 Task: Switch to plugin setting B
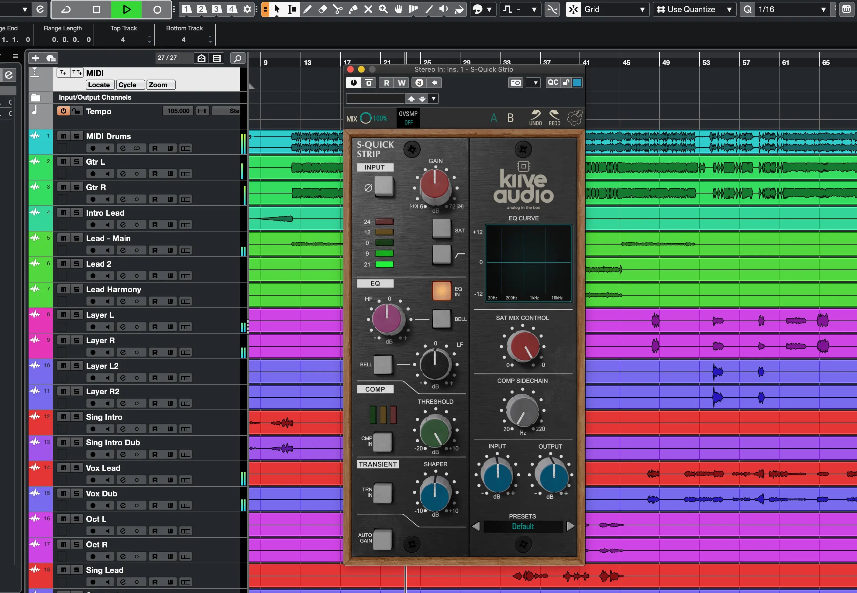coord(510,118)
